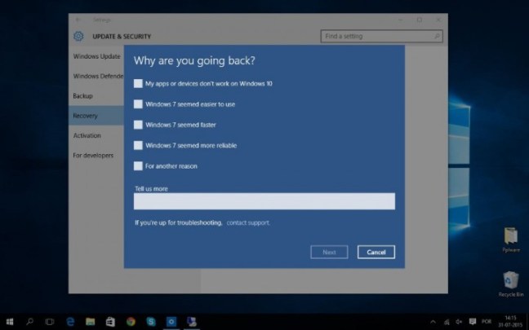Click the Settings gear icon beside Update & Security

click(78, 36)
